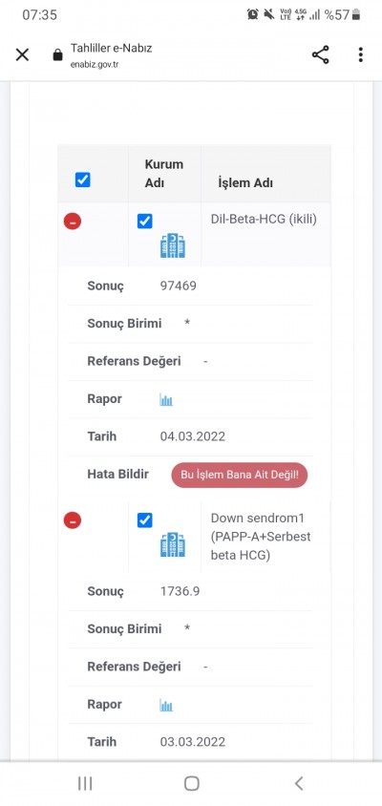Viewport: 382px width, 806px height.
Task: Collapse the Dil-Beta-HCG row with red minus
Action: point(73,222)
